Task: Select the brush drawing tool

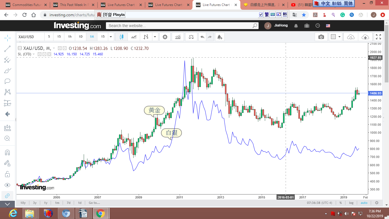Action: click(7, 70)
